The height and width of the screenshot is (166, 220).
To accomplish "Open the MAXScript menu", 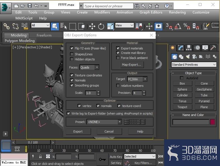I will [x=24, y=18].
